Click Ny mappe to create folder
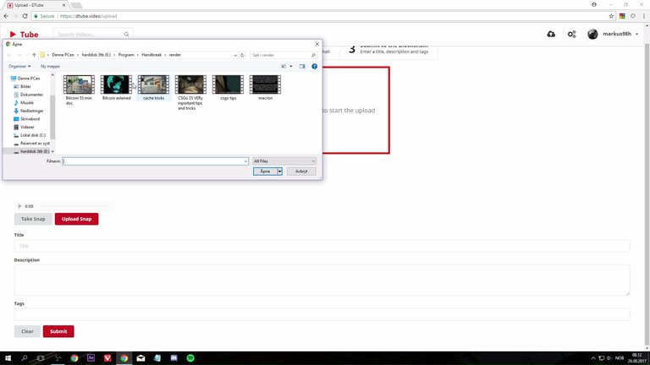 pos(50,66)
